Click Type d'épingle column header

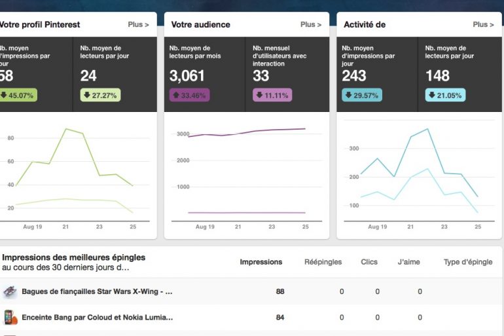point(467,262)
